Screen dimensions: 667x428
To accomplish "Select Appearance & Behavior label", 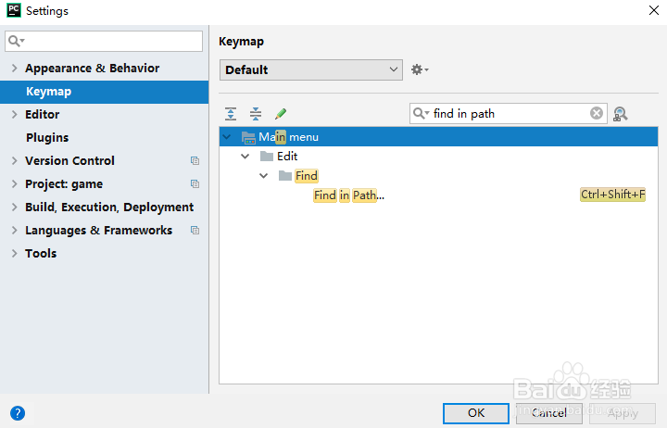I will (93, 68).
